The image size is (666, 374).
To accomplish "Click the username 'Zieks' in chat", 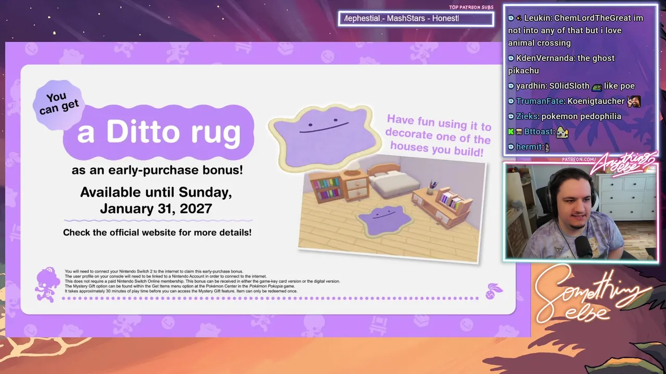I will (527, 116).
